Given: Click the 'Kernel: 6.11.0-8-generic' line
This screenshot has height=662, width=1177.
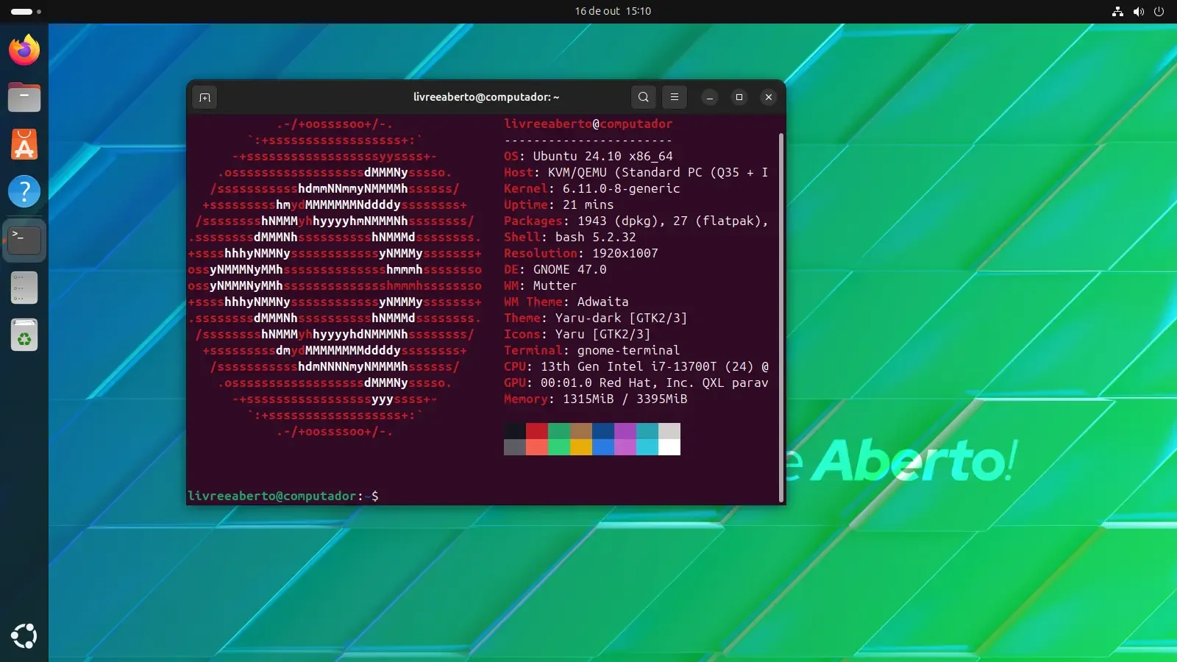Looking at the screenshot, I should 592,188.
